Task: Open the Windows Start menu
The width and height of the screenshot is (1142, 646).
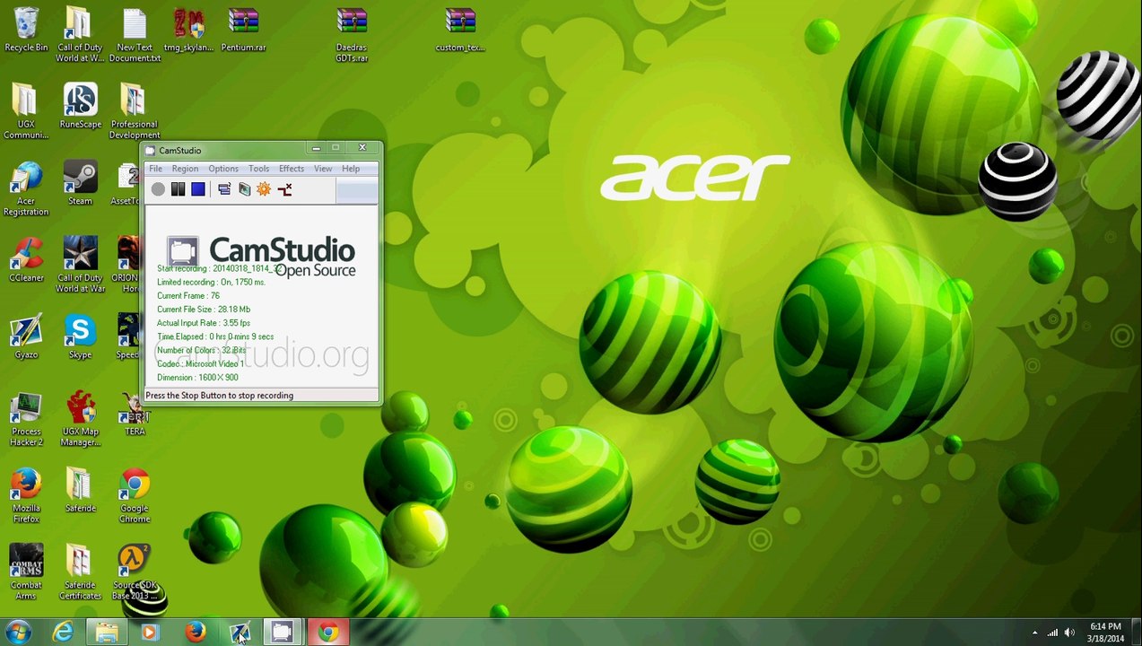Action: (x=18, y=633)
